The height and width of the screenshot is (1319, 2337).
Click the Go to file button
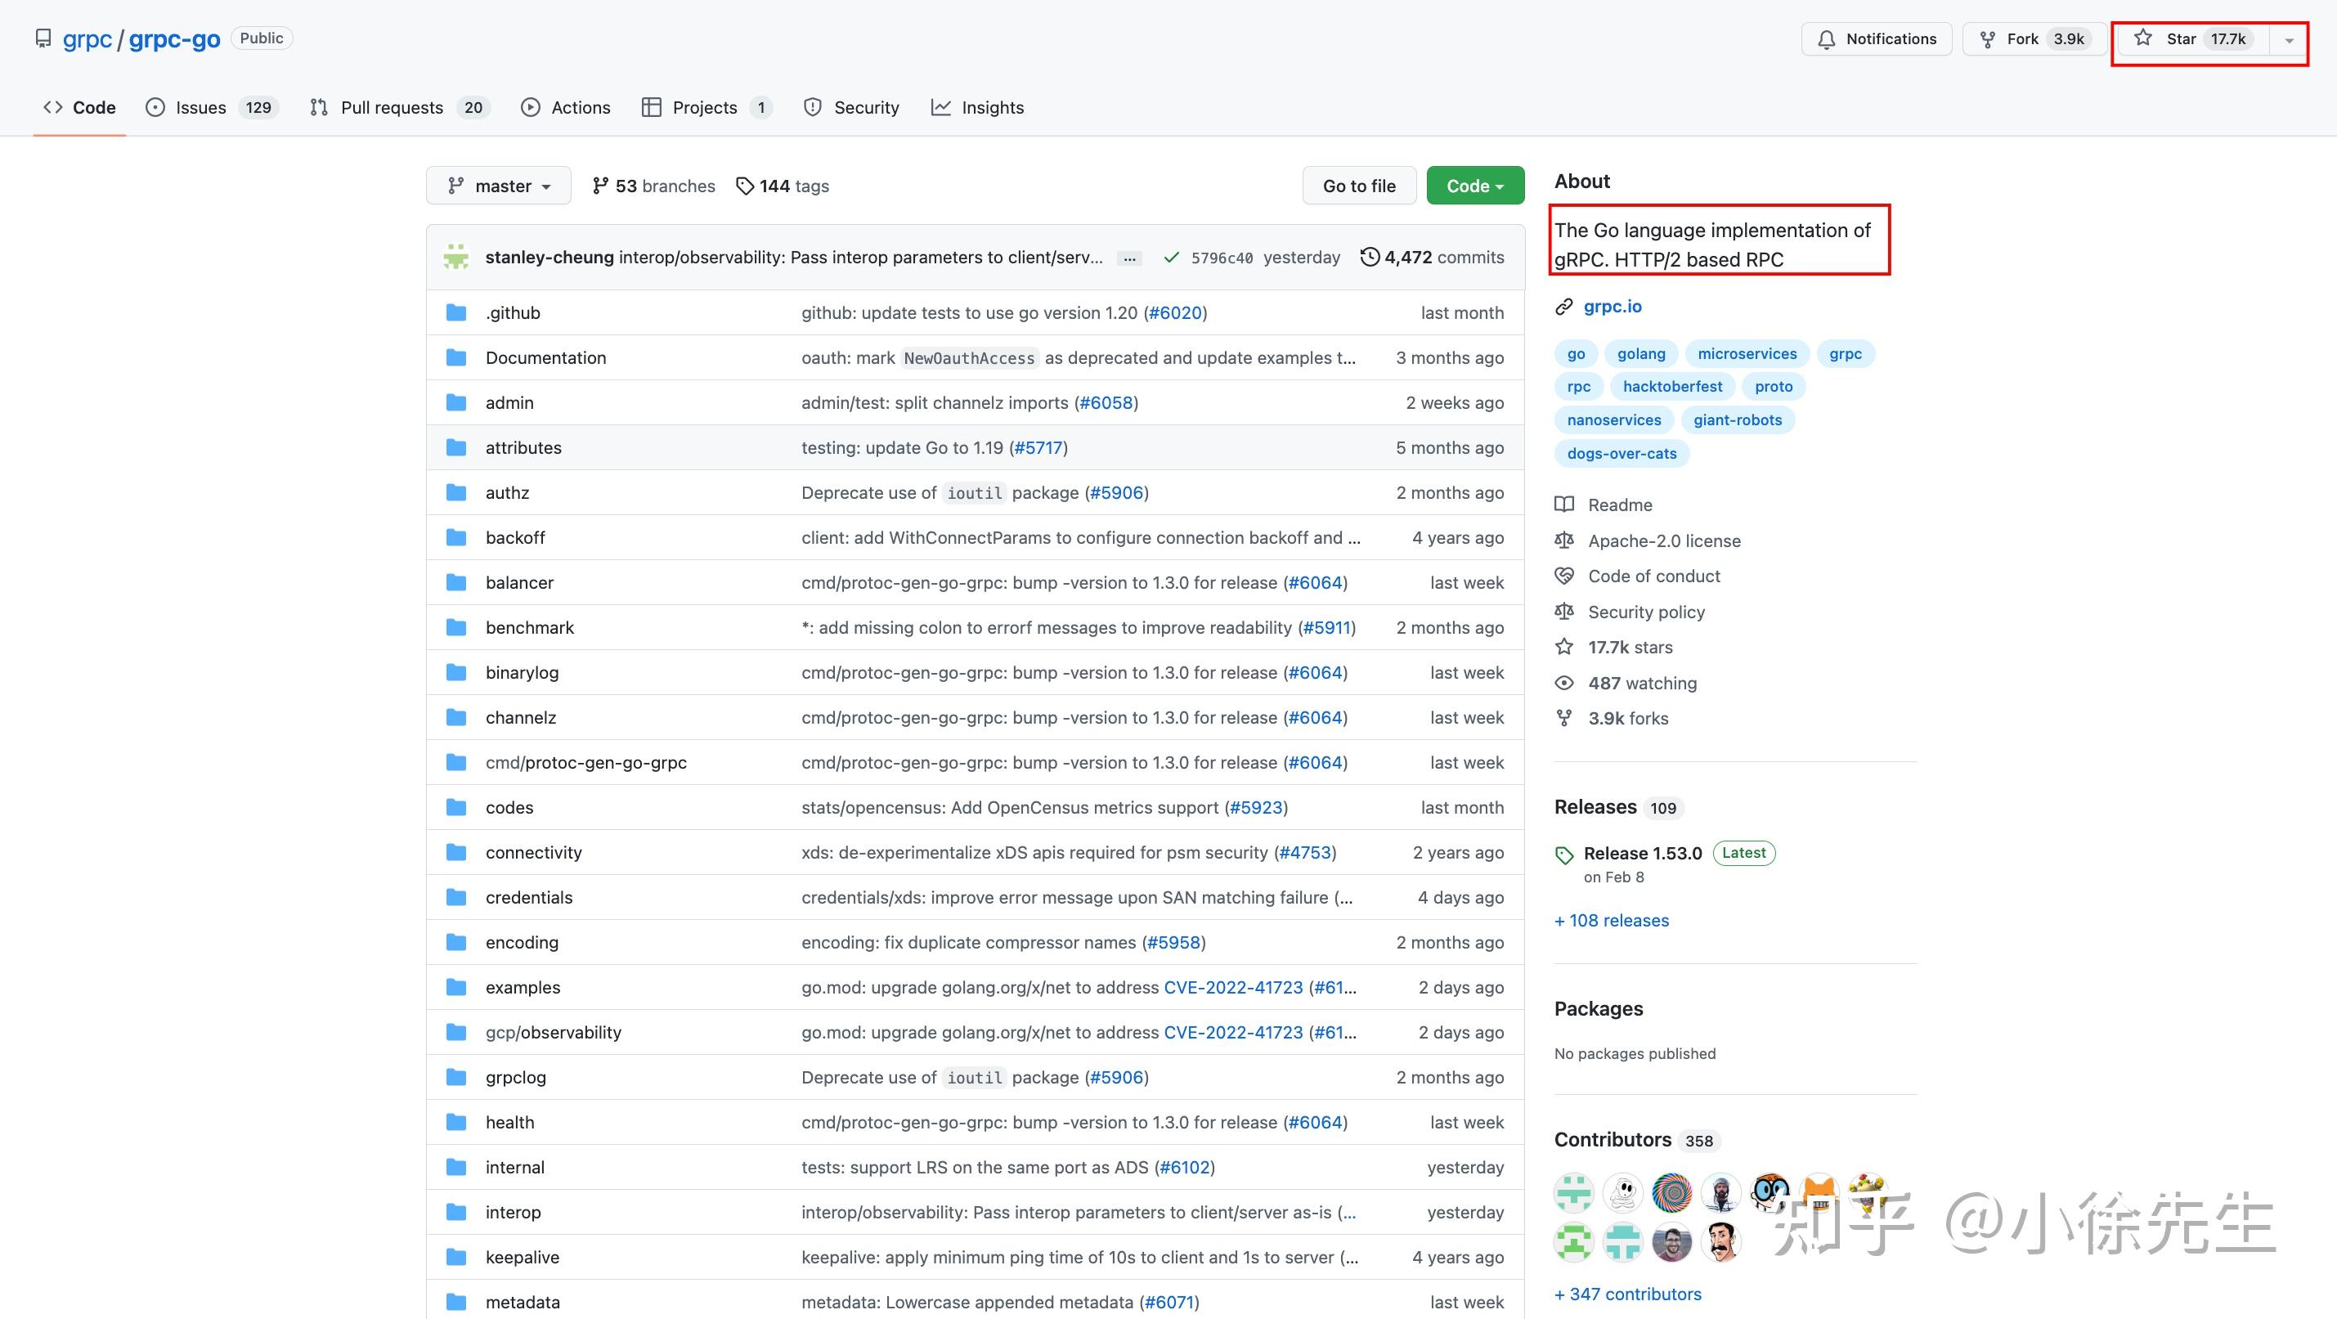point(1358,186)
